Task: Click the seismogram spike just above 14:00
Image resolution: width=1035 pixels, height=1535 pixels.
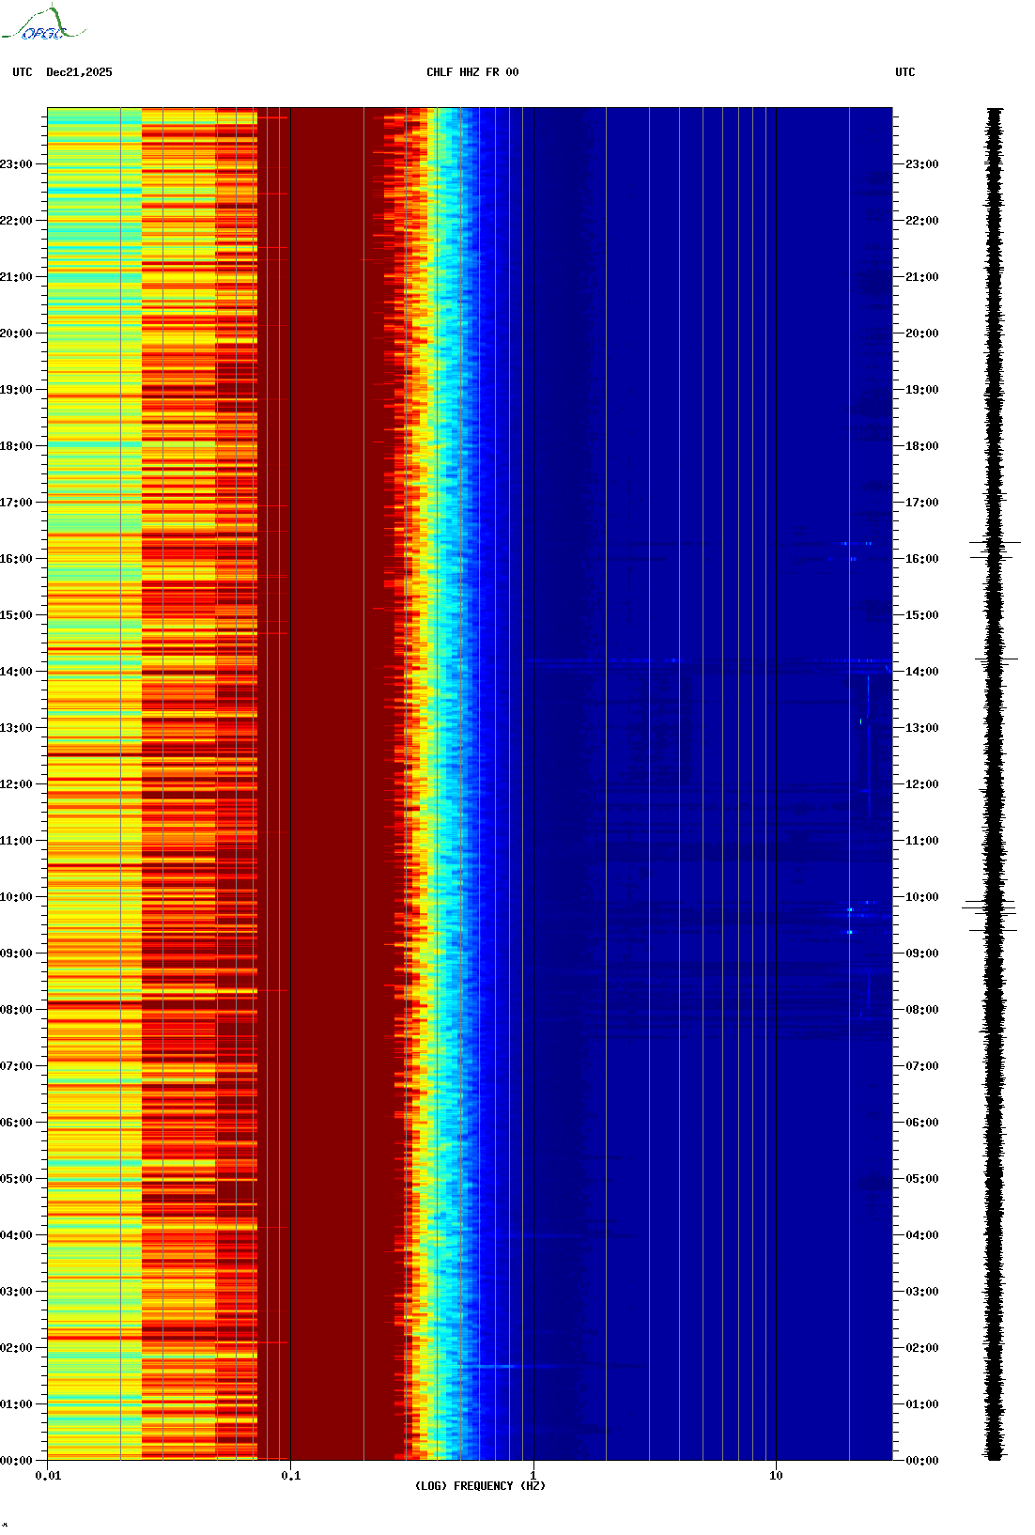Action: point(996,659)
